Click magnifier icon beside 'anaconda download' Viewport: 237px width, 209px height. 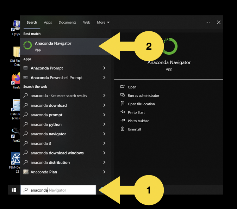(x=26, y=105)
